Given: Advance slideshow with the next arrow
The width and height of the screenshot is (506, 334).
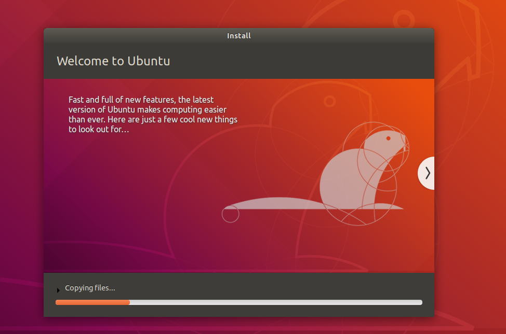Looking at the screenshot, I should pyautogui.click(x=427, y=173).
